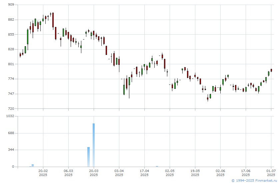Screen dimensions: 280x183
Task: Click the 720 price axis label
Action: tap(11, 108)
